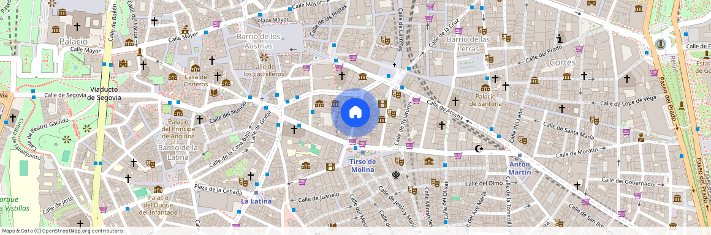Select the building icon above Palacio del Duque del Infantado
The width and height of the screenshot is (711, 235).
(x=158, y=189)
